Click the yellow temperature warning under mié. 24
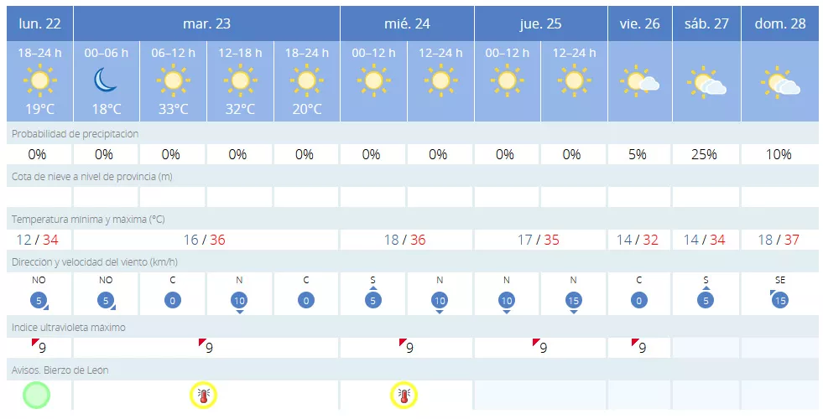Viewport: 823px width, 419px height. (404, 395)
